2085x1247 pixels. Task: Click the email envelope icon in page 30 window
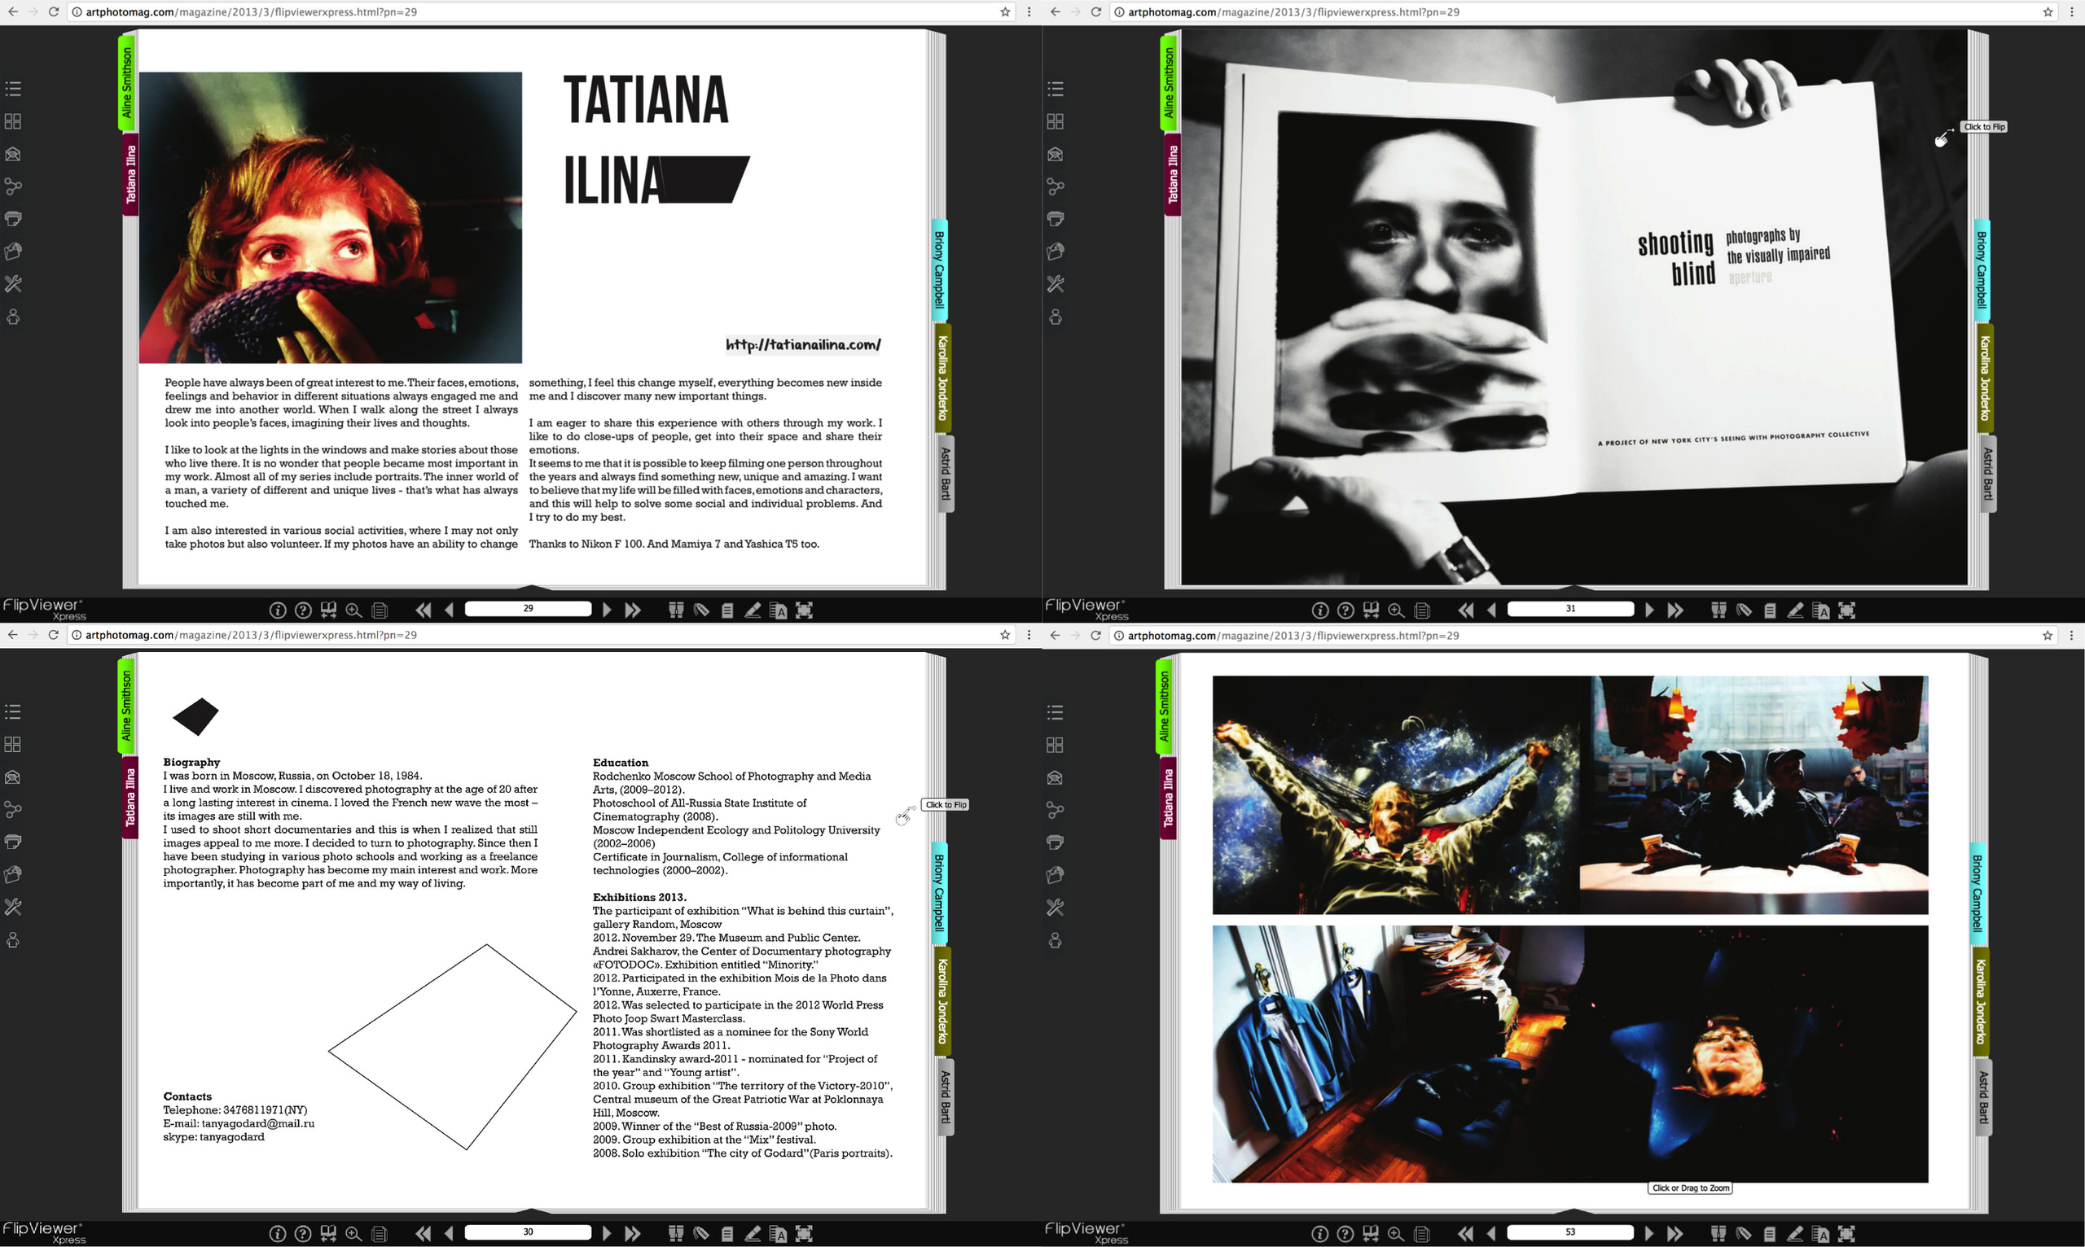(12, 777)
